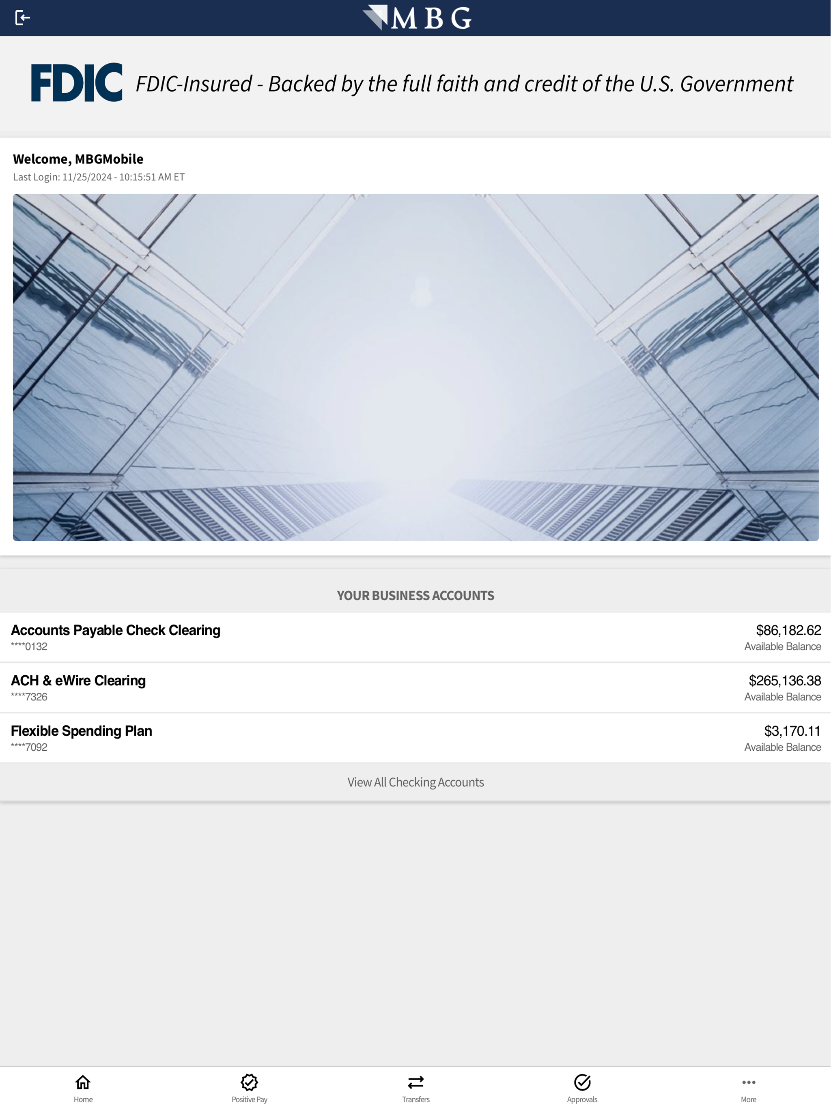The width and height of the screenshot is (831, 1108).
Task: Open Accounts Payable Check Clearing account
Action: click(x=415, y=637)
